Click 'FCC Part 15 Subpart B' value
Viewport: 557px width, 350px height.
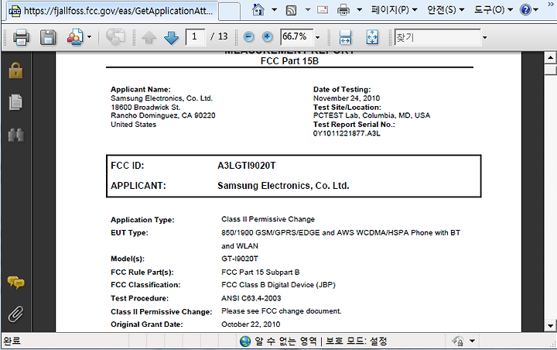point(261,272)
